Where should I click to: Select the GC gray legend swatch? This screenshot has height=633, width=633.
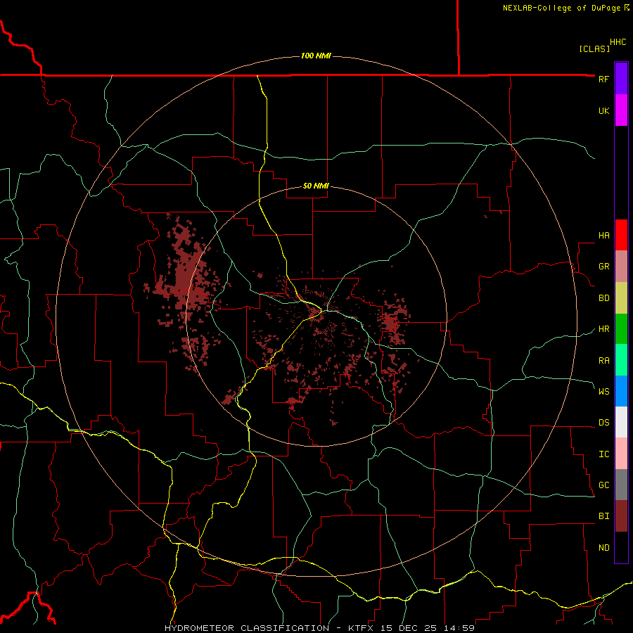pyautogui.click(x=621, y=485)
